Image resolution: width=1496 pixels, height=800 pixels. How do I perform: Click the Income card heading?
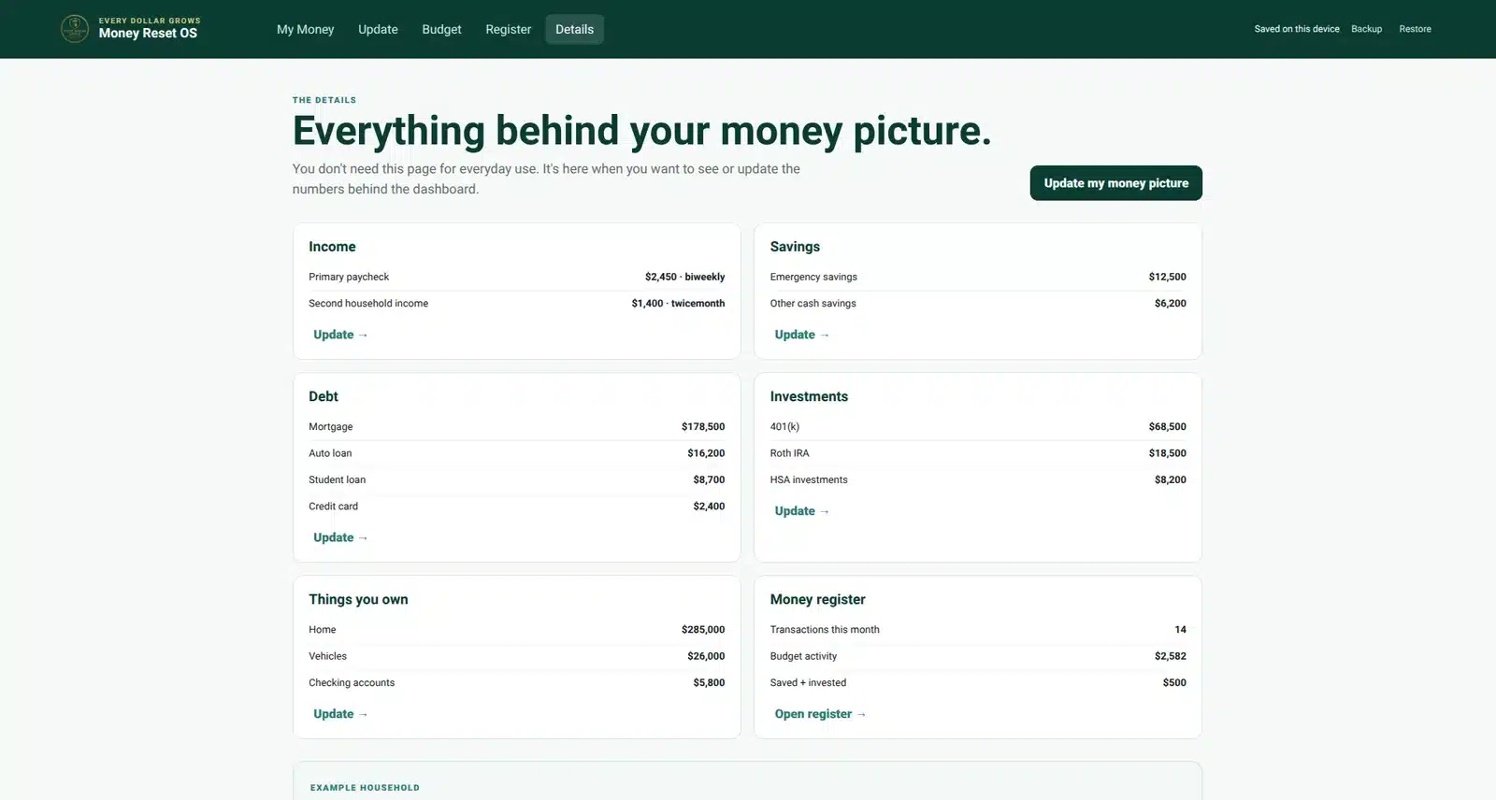[332, 247]
